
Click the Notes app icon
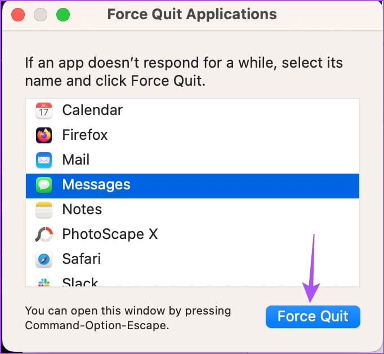[43, 210]
